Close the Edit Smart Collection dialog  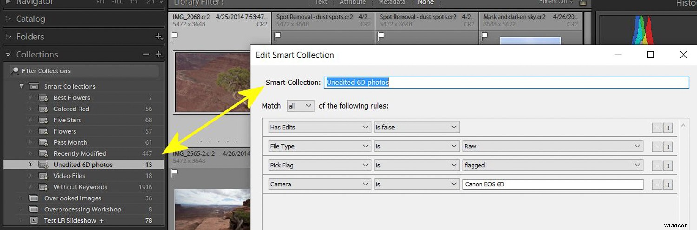point(683,55)
